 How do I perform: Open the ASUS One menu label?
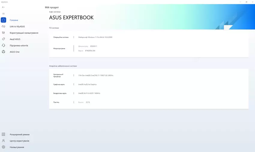click(14, 52)
